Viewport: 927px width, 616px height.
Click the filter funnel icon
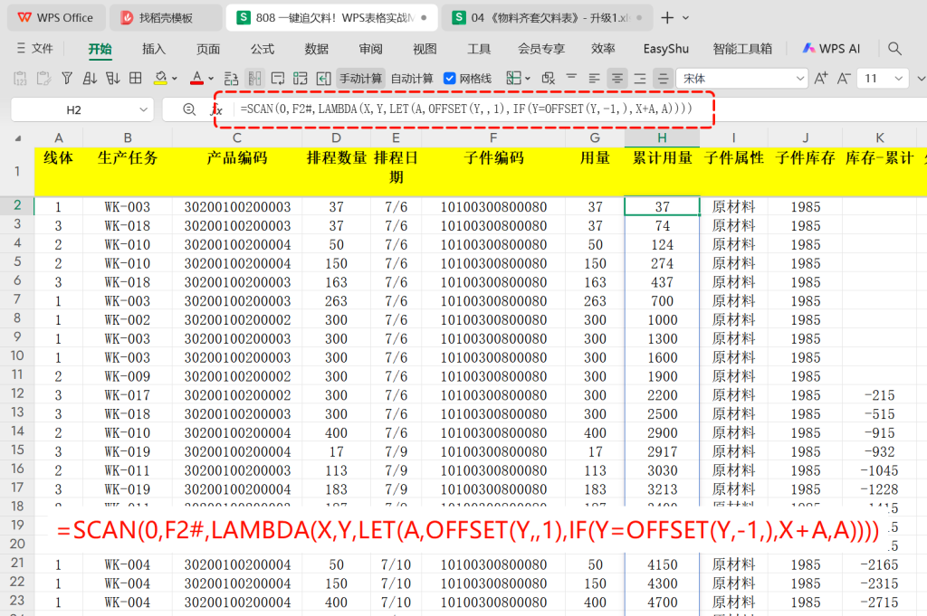67,79
